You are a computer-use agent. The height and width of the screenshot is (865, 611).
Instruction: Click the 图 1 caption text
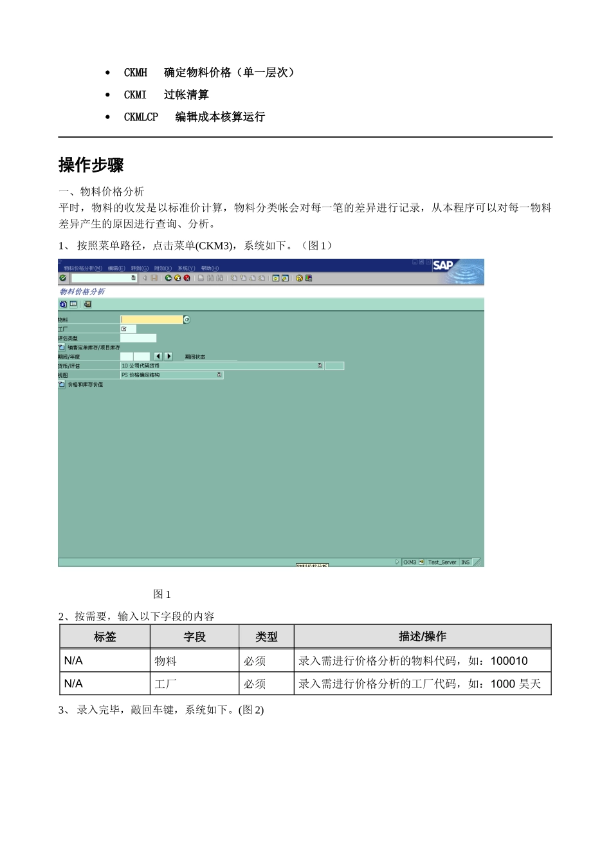(x=162, y=594)
